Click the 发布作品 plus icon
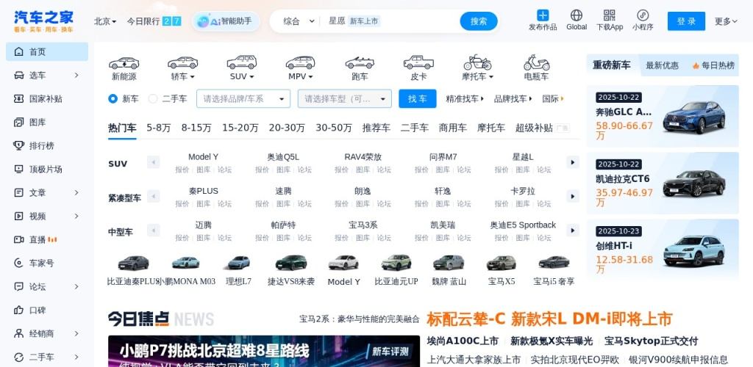Screen dimensions: 753x367 pyautogui.click(x=543, y=15)
